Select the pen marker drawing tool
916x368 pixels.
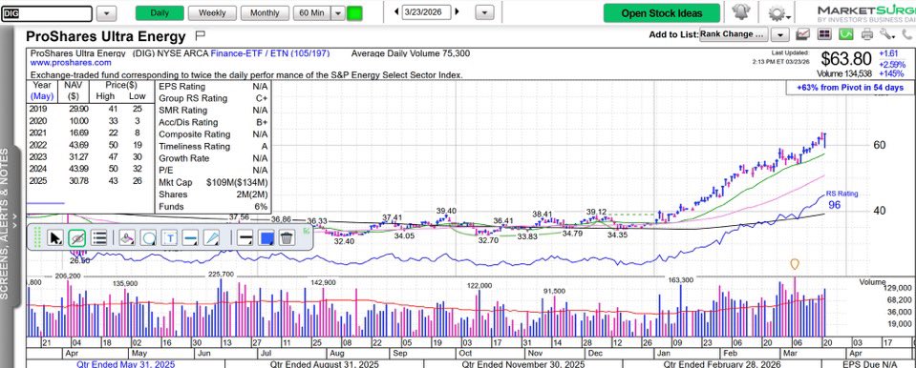212,238
